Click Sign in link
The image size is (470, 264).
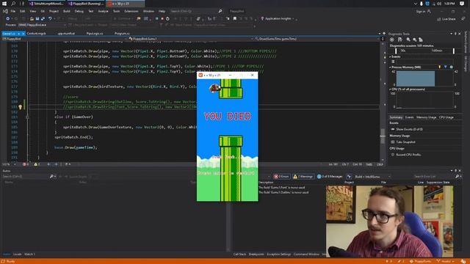(x=423, y=12)
